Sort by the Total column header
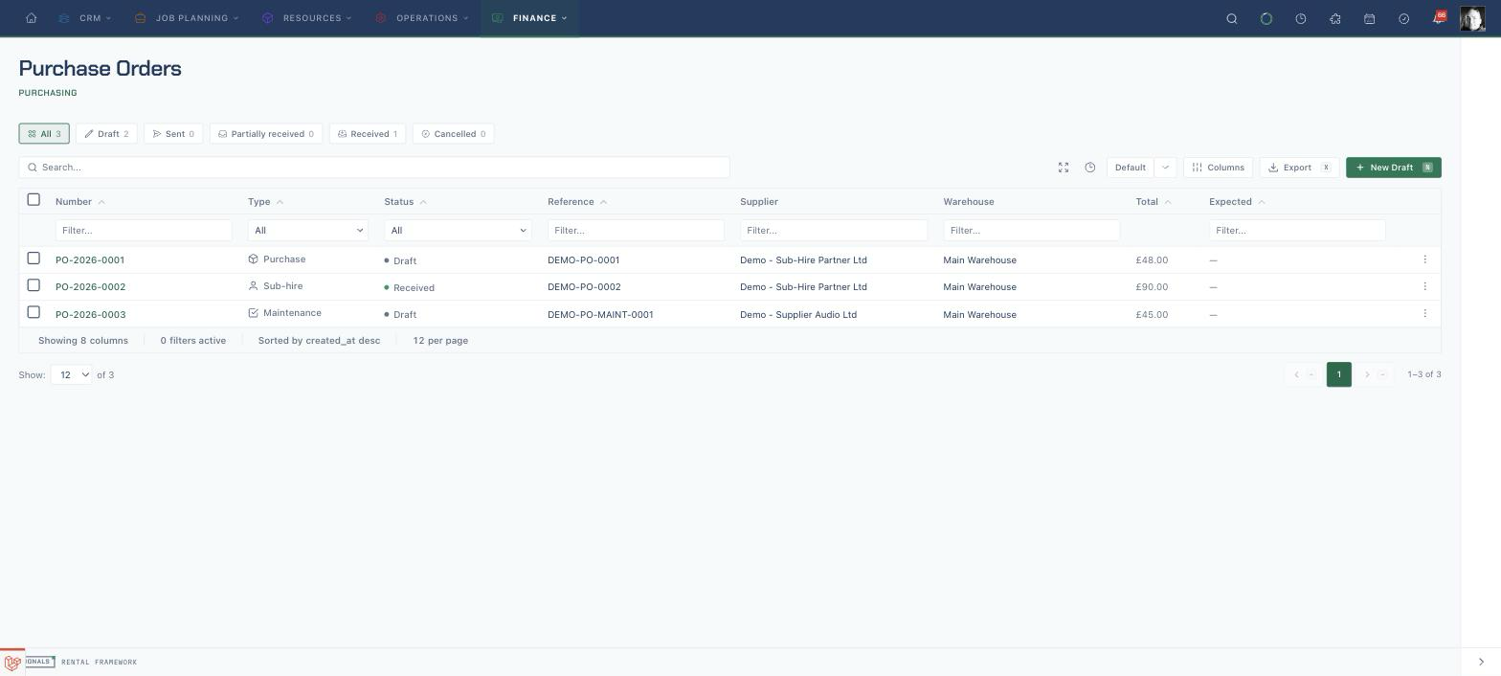This screenshot has height=676, width=1501. pos(1154,202)
